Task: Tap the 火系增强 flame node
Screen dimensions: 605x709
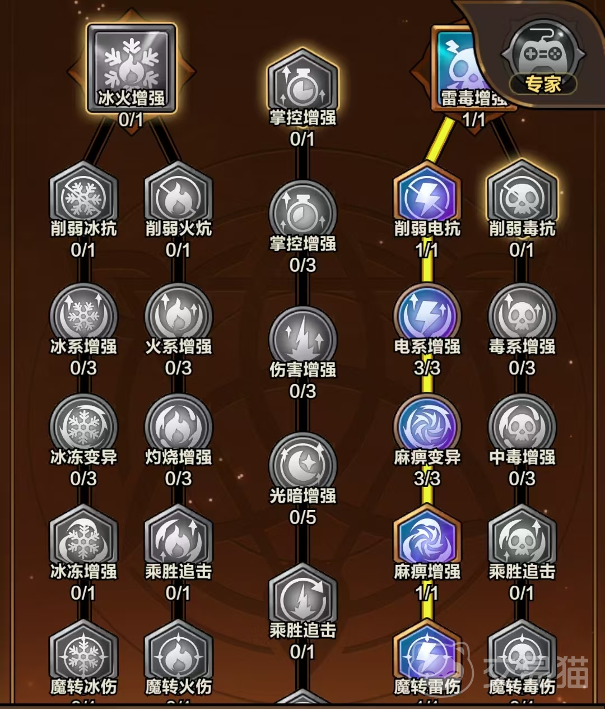Action: pyautogui.click(x=179, y=316)
